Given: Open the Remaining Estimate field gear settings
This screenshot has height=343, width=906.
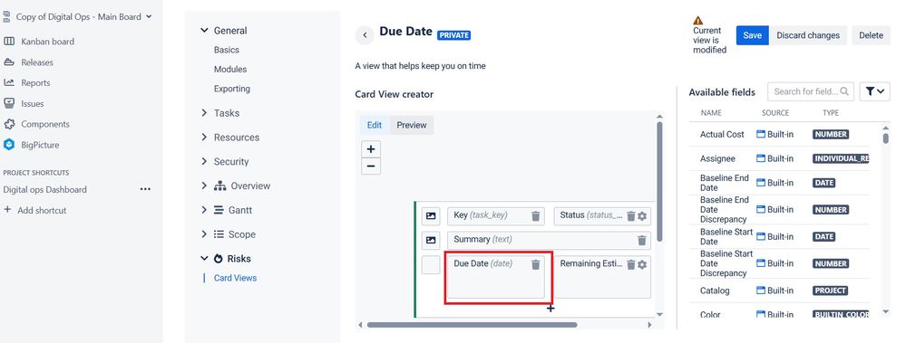Looking at the screenshot, I should [642, 264].
